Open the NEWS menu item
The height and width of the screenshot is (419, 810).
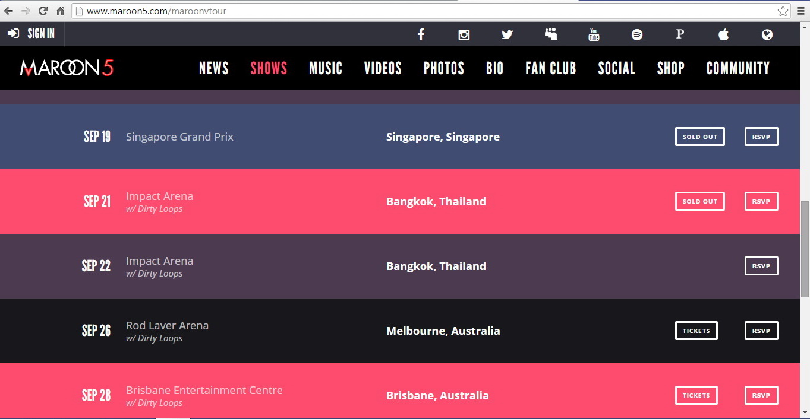214,68
